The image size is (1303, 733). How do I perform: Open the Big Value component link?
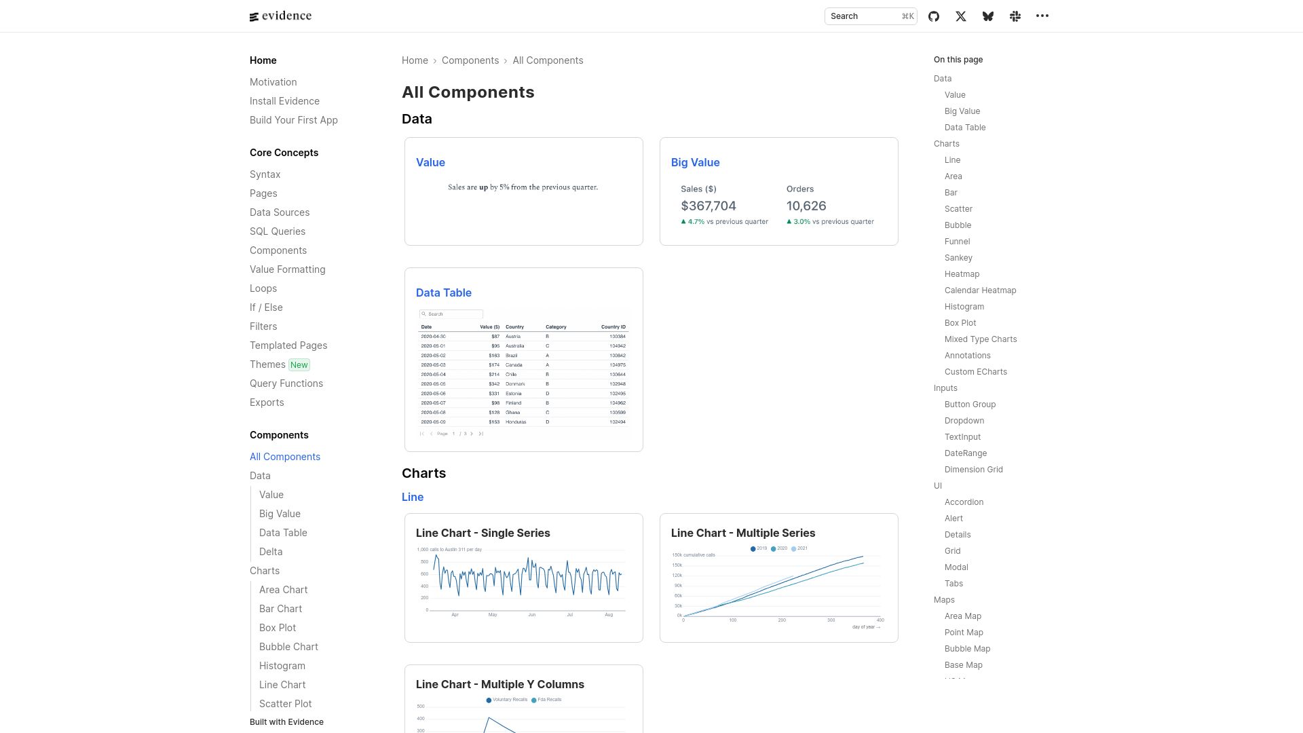coord(695,162)
